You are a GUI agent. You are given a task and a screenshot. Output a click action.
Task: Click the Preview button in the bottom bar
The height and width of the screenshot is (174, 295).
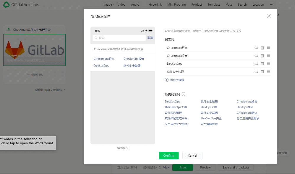[x=205, y=168]
